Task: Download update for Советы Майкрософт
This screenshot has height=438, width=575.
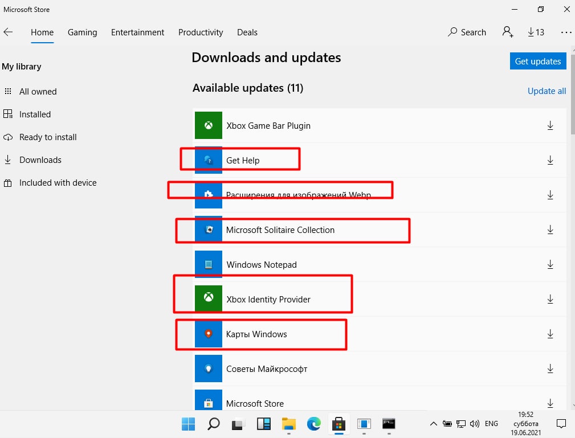Action: click(x=550, y=369)
